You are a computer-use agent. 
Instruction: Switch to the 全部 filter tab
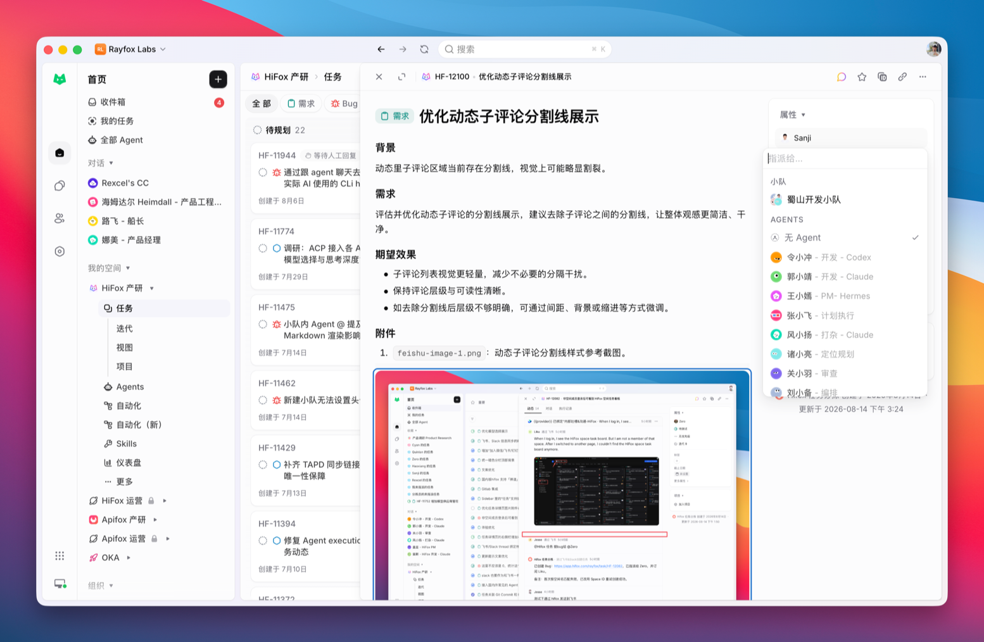point(262,103)
